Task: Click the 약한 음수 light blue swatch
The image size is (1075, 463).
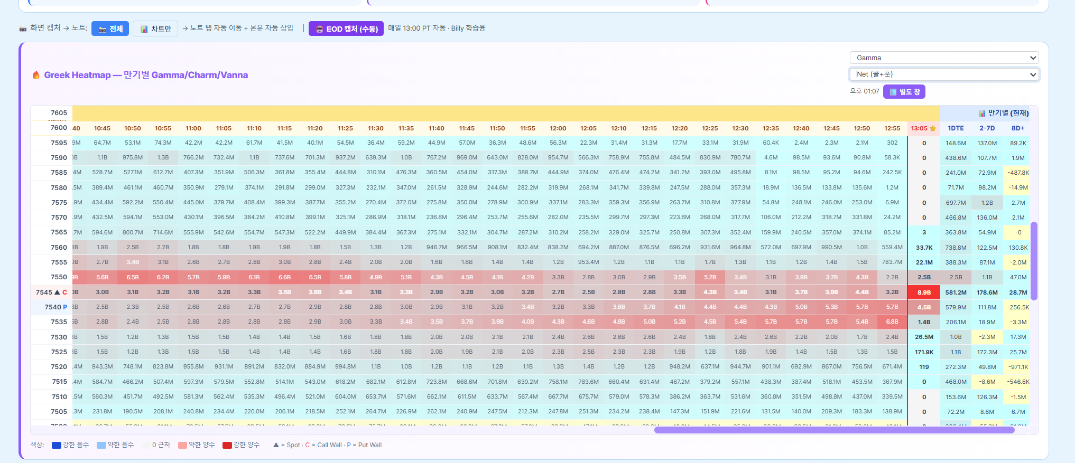Action: tap(101, 445)
